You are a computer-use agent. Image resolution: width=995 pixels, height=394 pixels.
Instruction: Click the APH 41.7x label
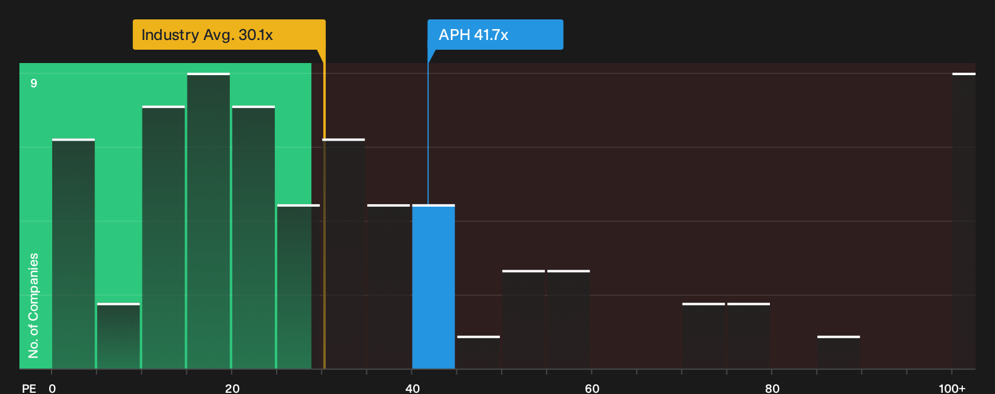(x=495, y=35)
